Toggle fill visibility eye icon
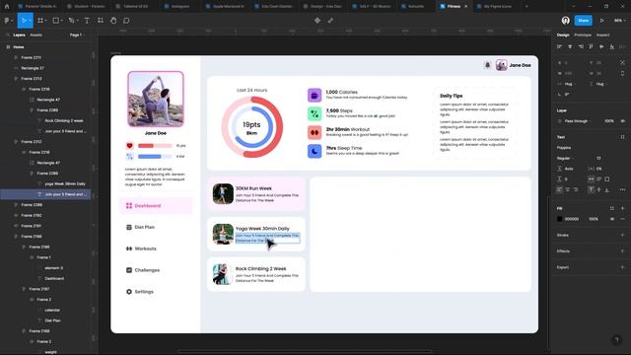This screenshot has height=355, width=631. click(x=612, y=219)
